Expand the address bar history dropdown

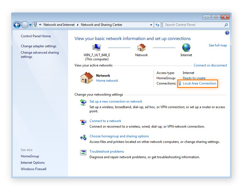151,25
